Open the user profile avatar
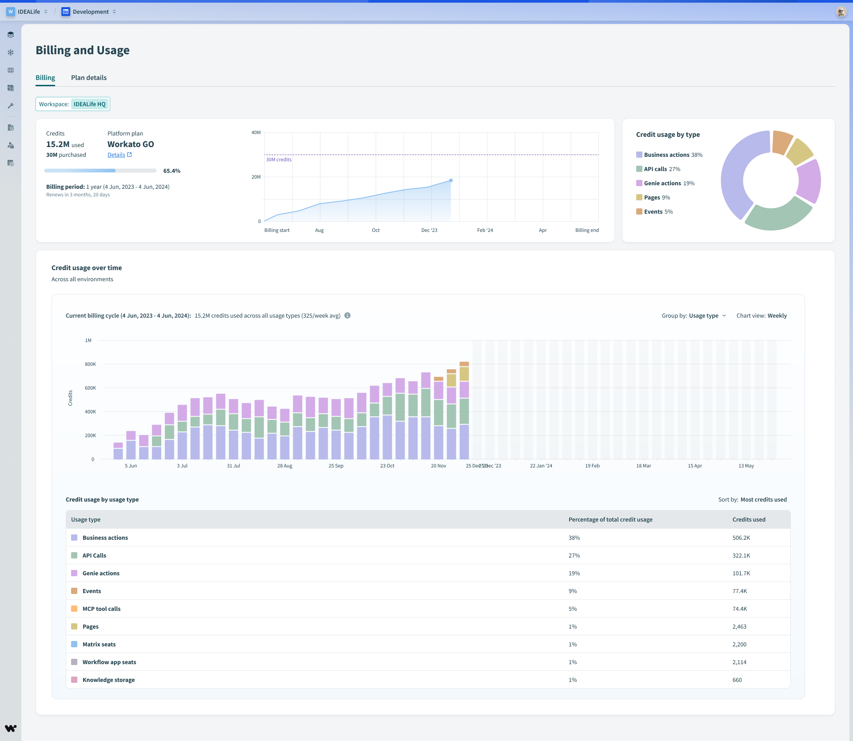 click(841, 12)
